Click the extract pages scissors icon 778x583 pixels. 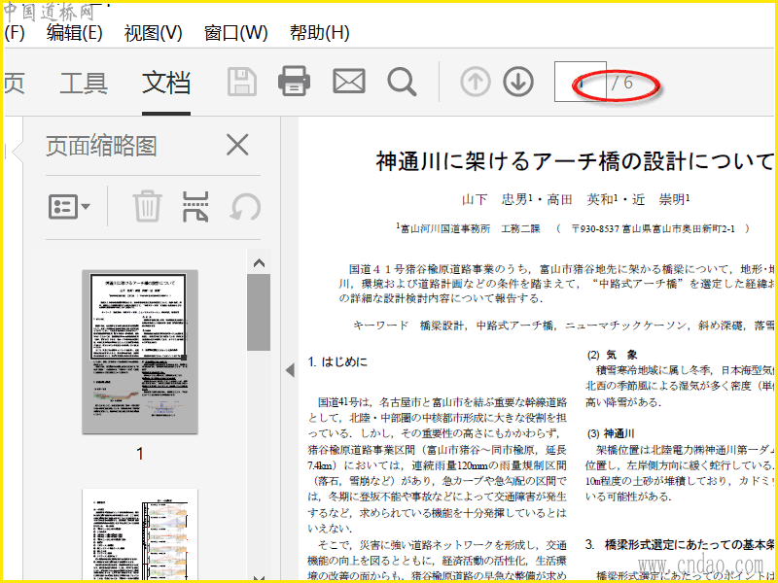click(195, 206)
